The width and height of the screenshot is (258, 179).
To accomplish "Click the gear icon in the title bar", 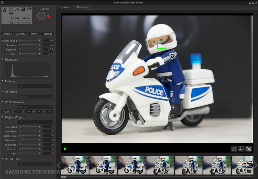I will pos(2,2).
